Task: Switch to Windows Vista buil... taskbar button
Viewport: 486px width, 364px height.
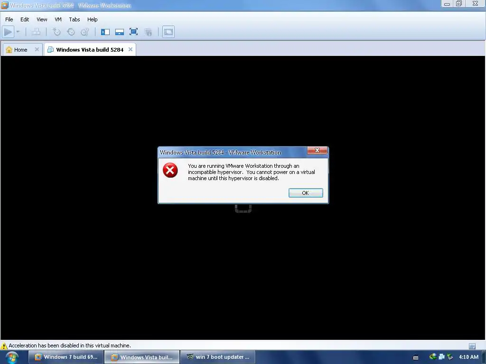Action: click(142, 357)
